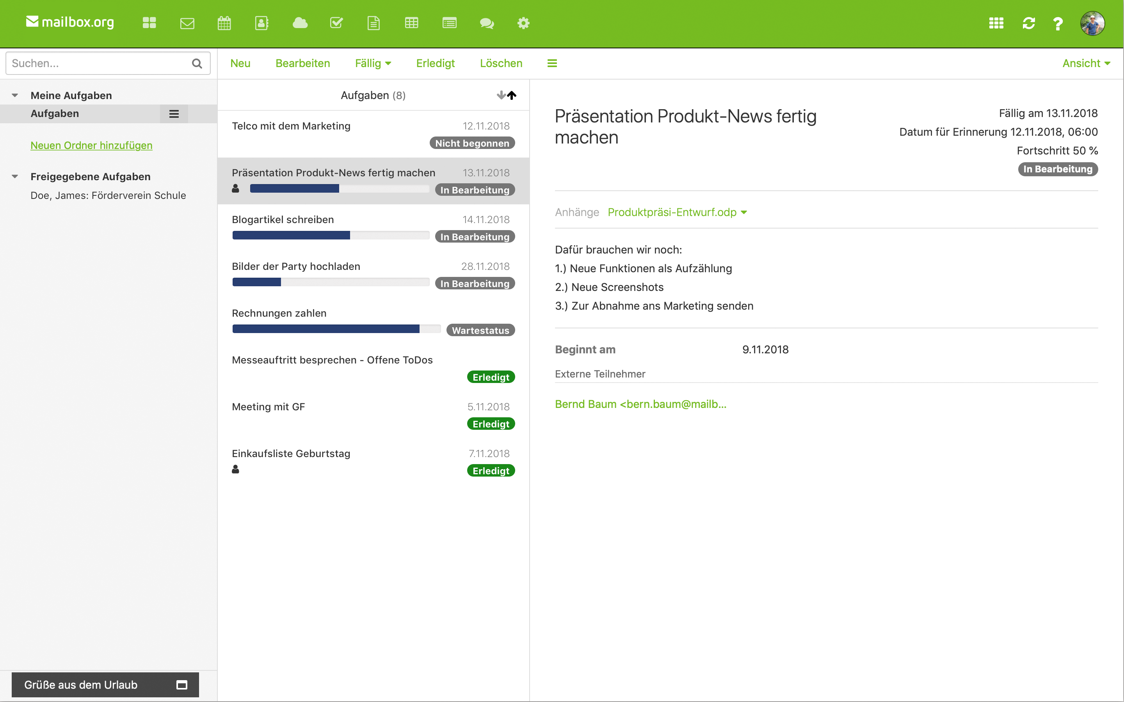Open the Address book icon
This screenshot has width=1124, height=702.
262,23
